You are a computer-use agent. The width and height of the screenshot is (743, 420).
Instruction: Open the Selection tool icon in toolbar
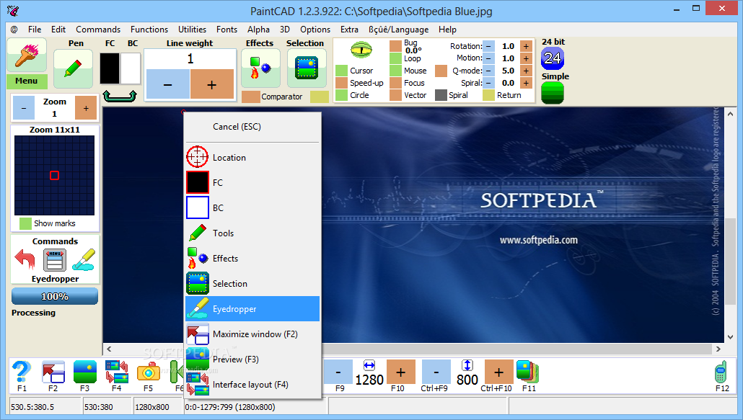pyautogui.click(x=307, y=68)
